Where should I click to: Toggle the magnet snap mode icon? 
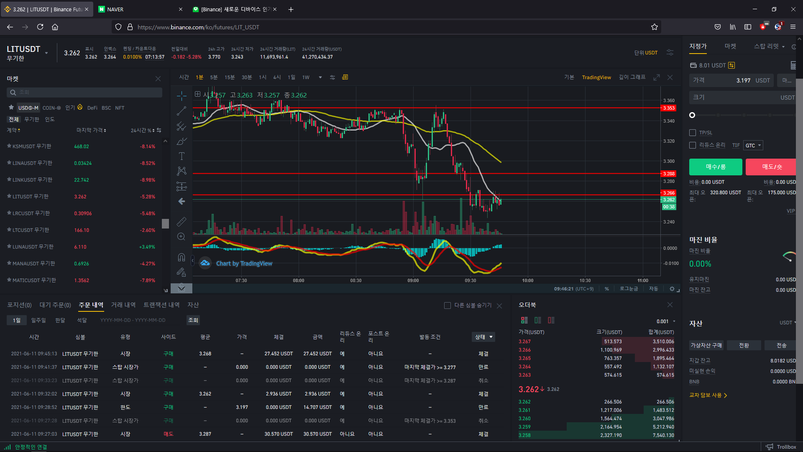click(182, 257)
